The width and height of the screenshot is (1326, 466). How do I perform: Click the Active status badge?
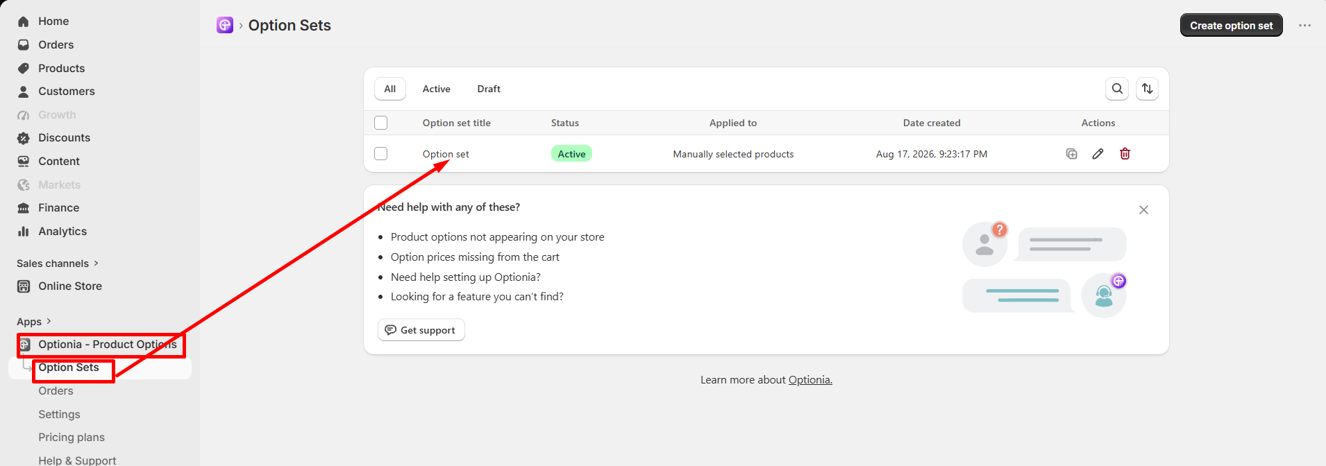pyautogui.click(x=571, y=154)
